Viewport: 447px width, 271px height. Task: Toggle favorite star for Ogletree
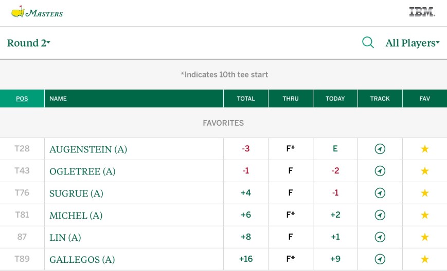[425, 171]
